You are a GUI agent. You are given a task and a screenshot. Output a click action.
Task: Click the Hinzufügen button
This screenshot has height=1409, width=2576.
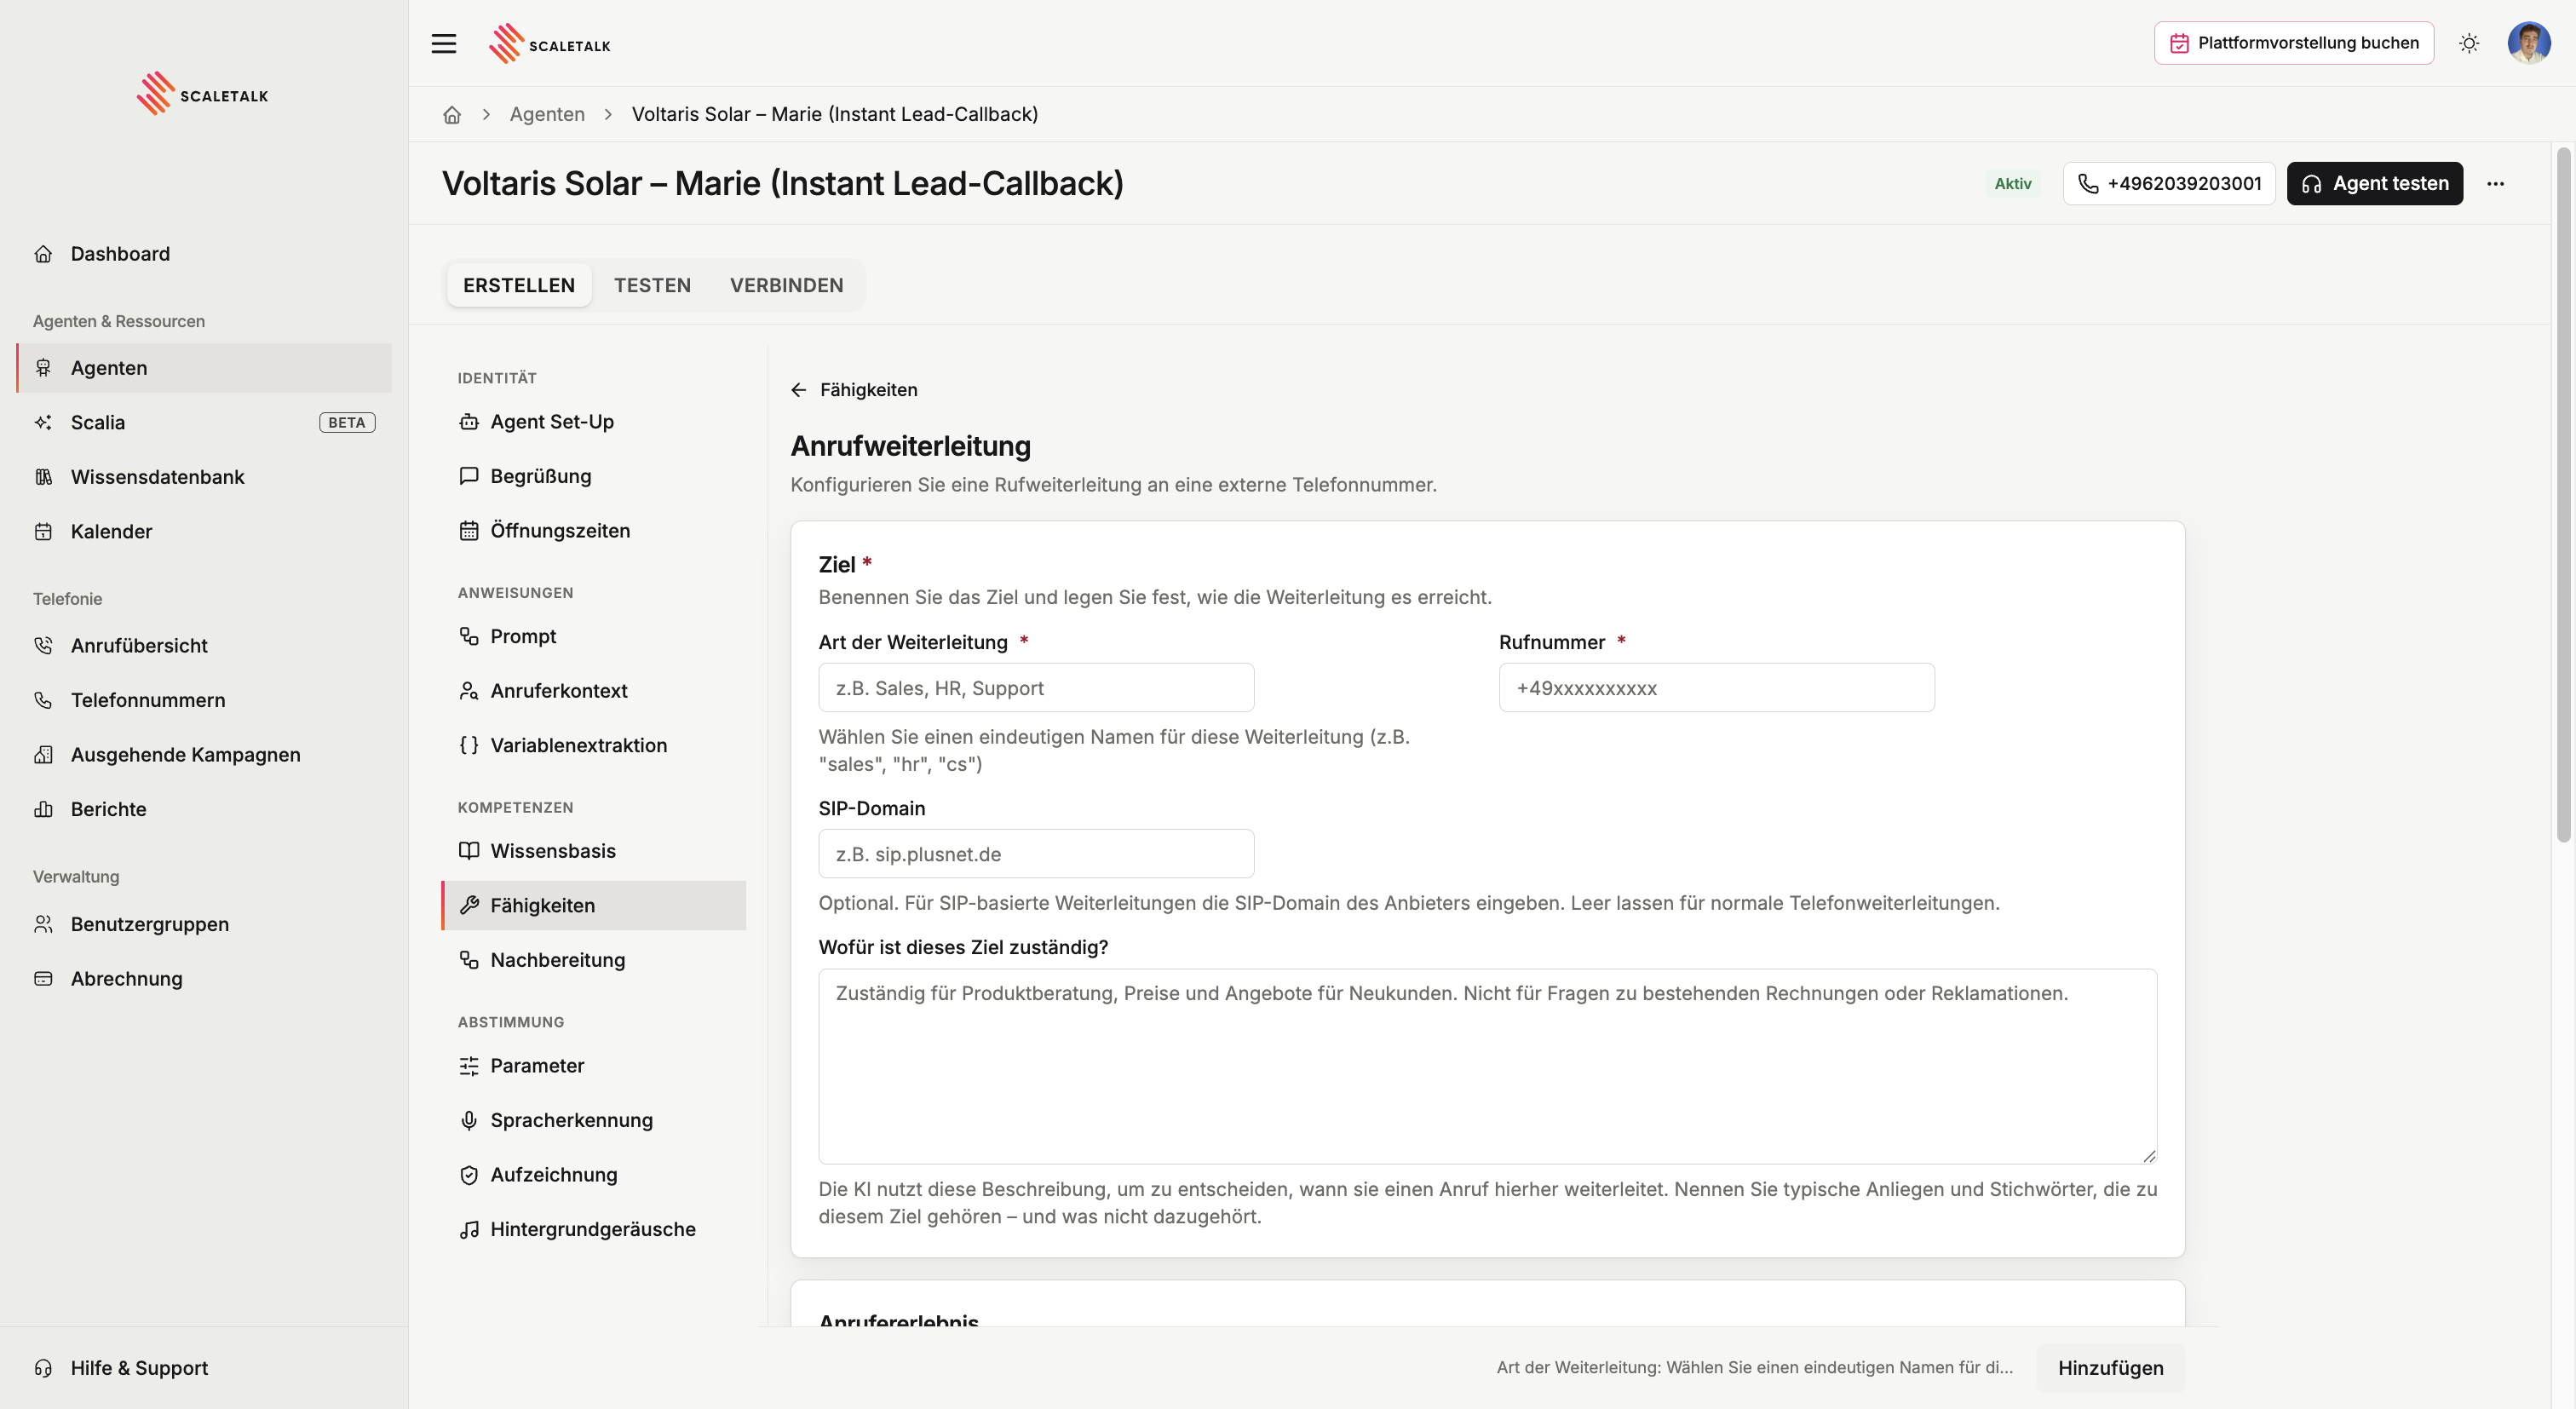pos(2110,1367)
